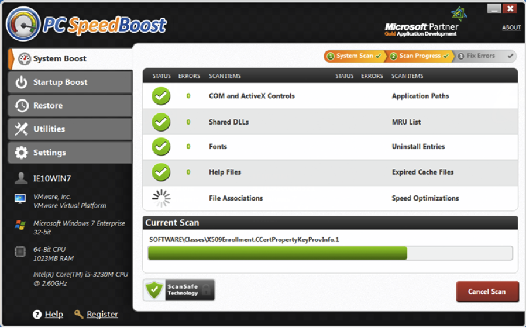This screenshot has width=526, height=328.
Task: Click the Startup Boost power icon
Action: tap(21, 82)
